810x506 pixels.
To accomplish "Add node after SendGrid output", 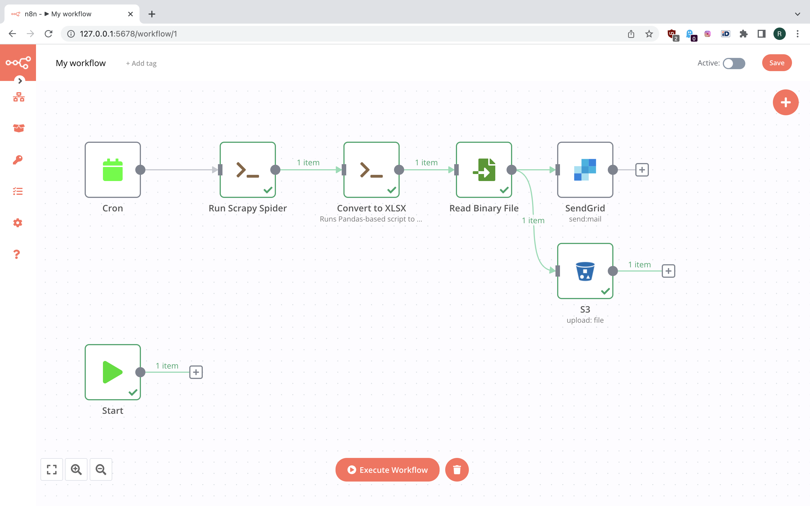I will point(642,170).
